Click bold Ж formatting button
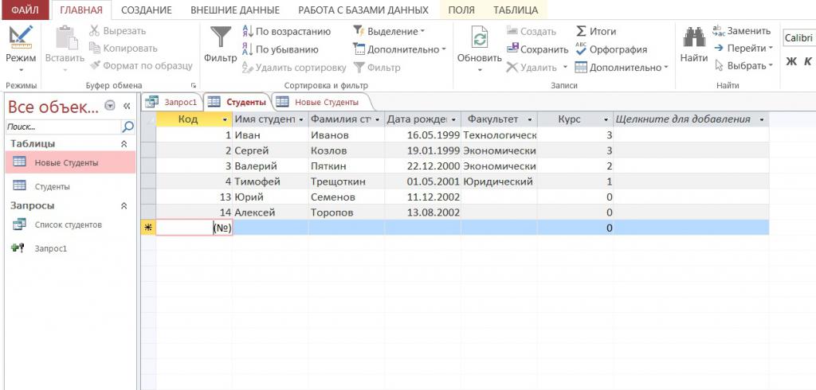The width and height of the screenshot is (816, 390). point(791,61)
